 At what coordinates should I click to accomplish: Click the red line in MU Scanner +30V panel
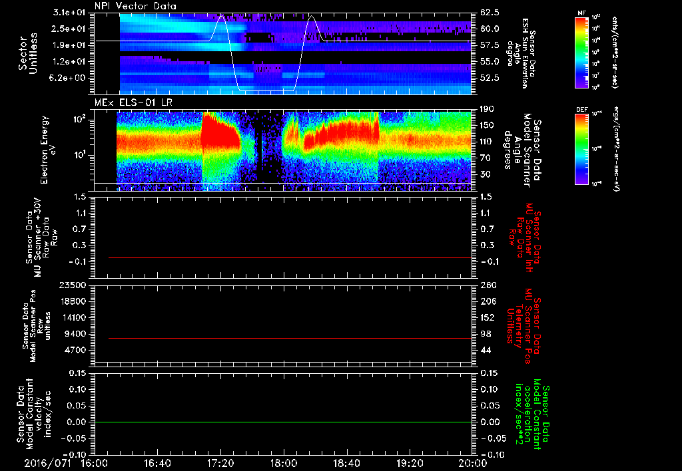click(290, 257)
